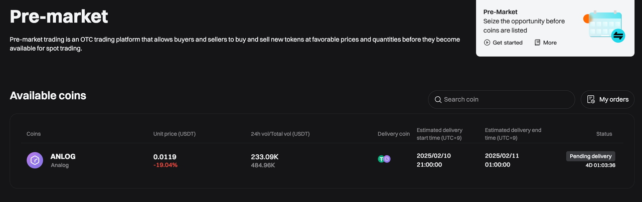Image resolution: width=642 pixels, height=202 pixels.
Task: Open the More link in the Pre-Market card
Action: pos(550,43)
